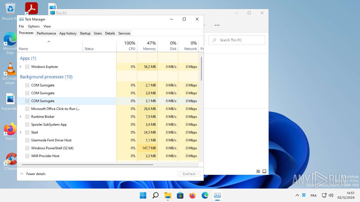Open Edge from taskbar

(205, 195)
